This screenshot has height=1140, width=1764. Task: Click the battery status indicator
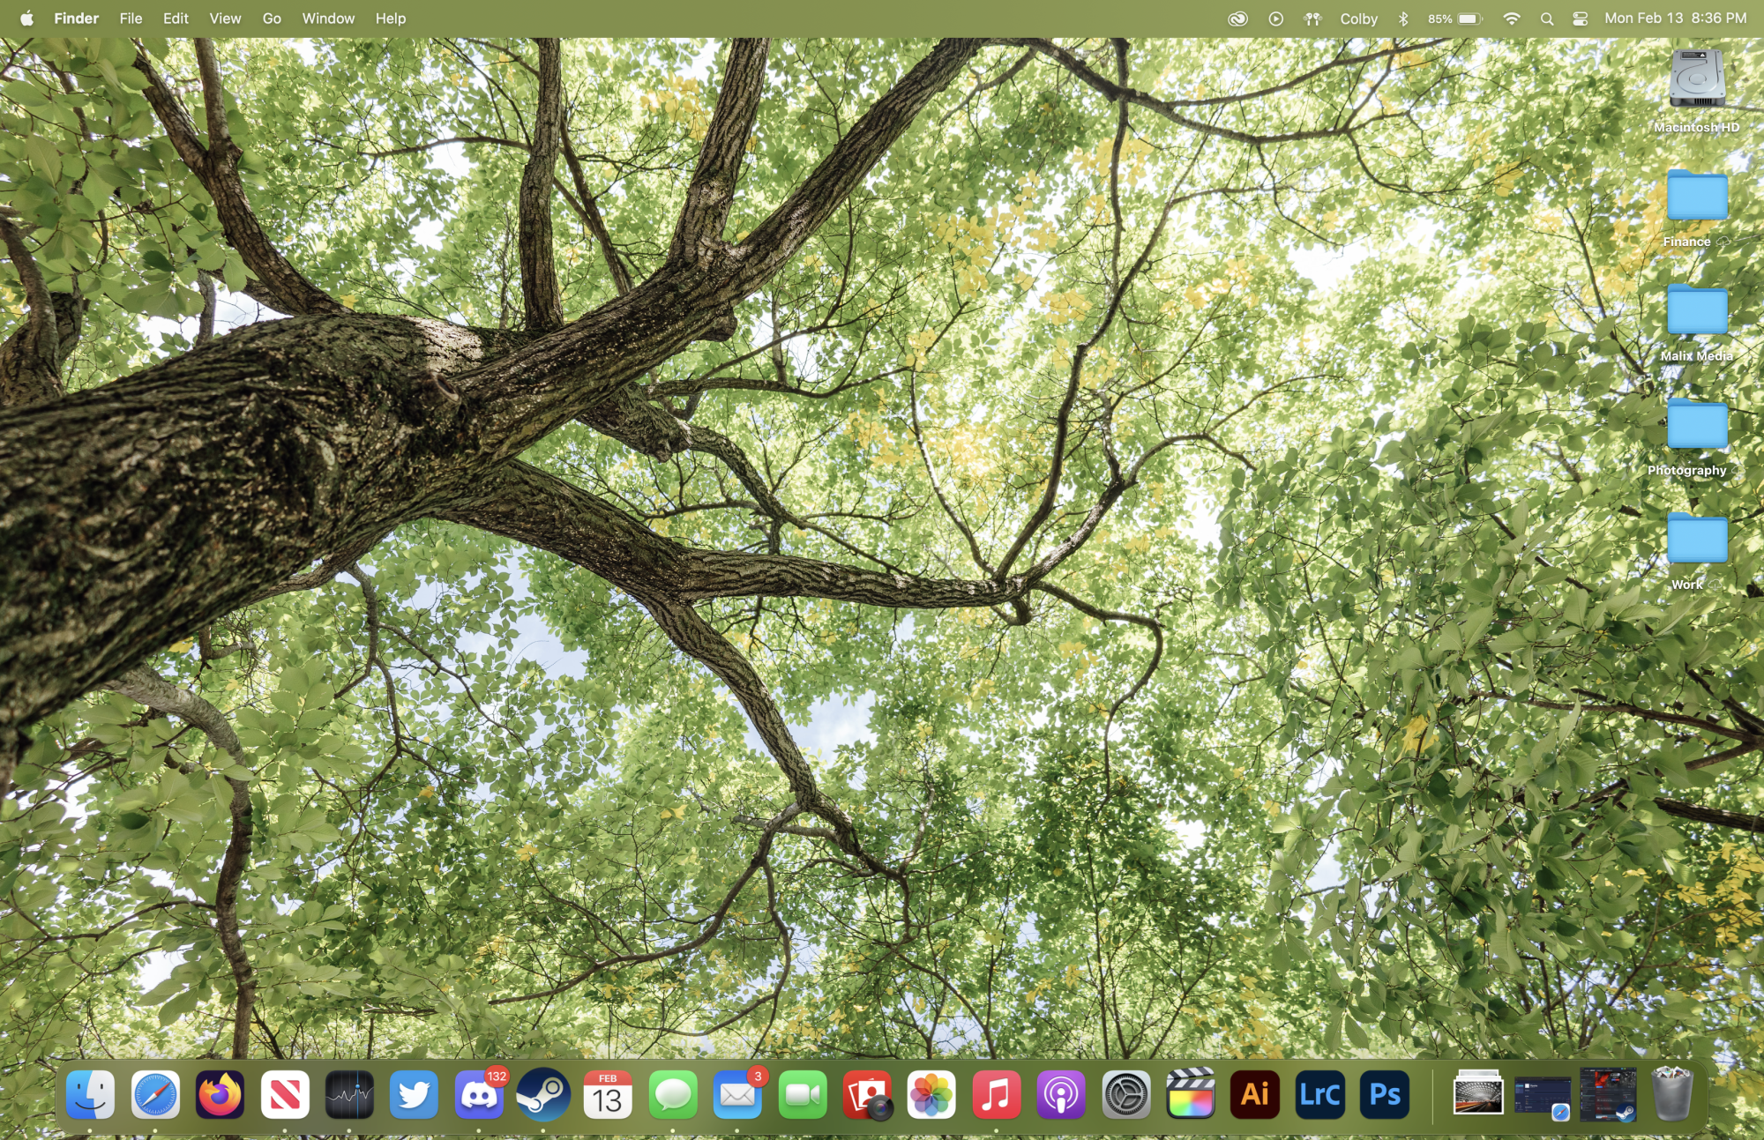coord(1455,19)
